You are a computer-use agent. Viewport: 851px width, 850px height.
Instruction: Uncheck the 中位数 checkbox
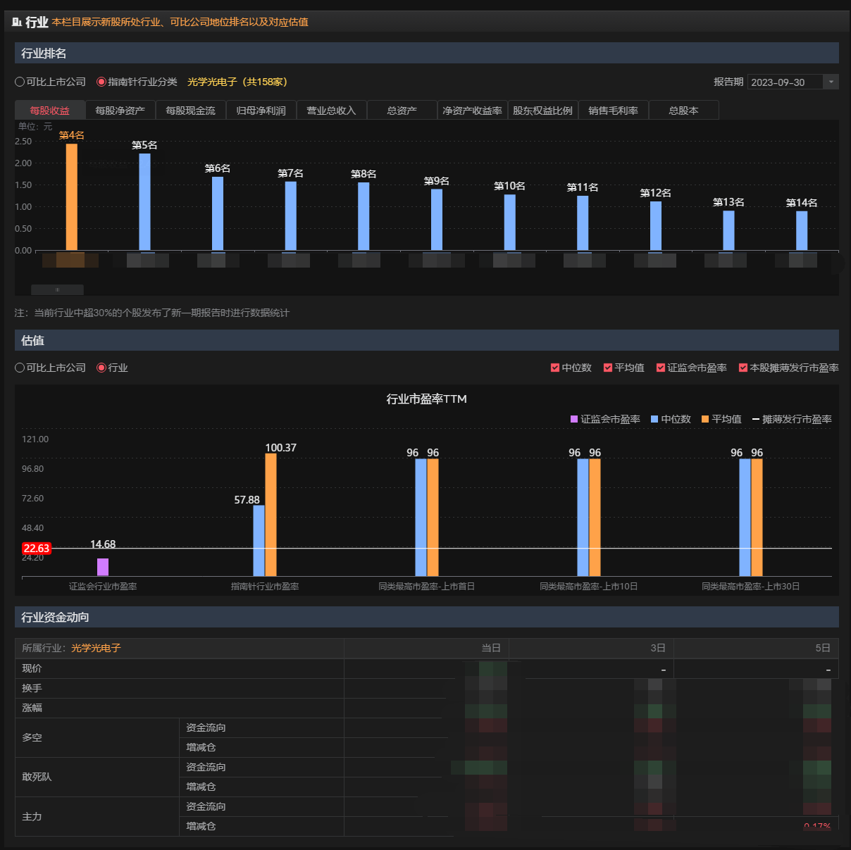pos(555,368)
